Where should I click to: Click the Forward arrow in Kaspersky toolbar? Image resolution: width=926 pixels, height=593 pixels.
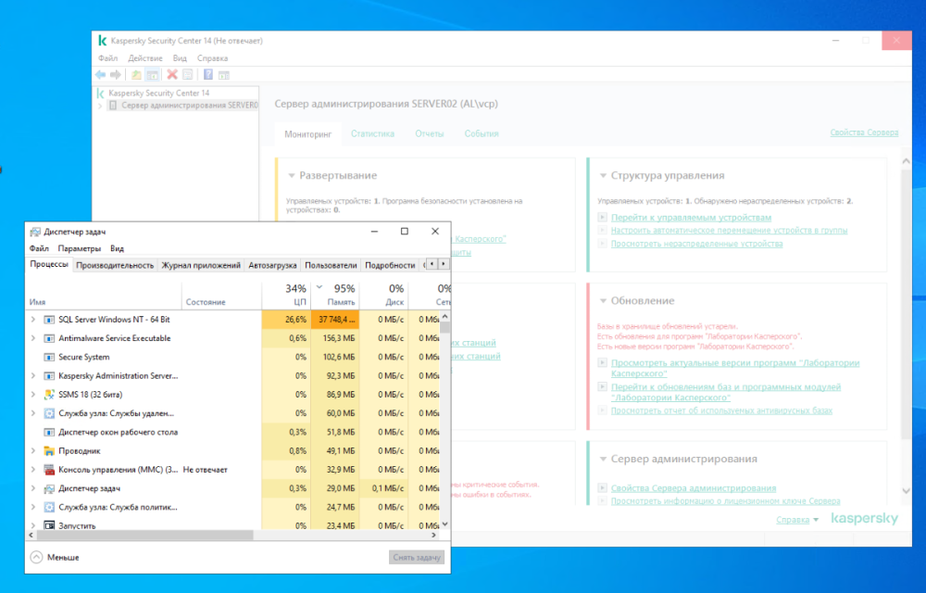point(116,74)
